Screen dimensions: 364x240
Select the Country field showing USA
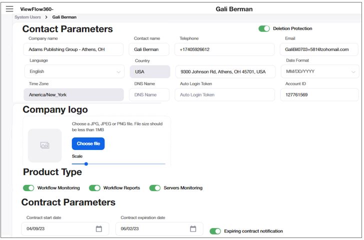click(149, 71)
